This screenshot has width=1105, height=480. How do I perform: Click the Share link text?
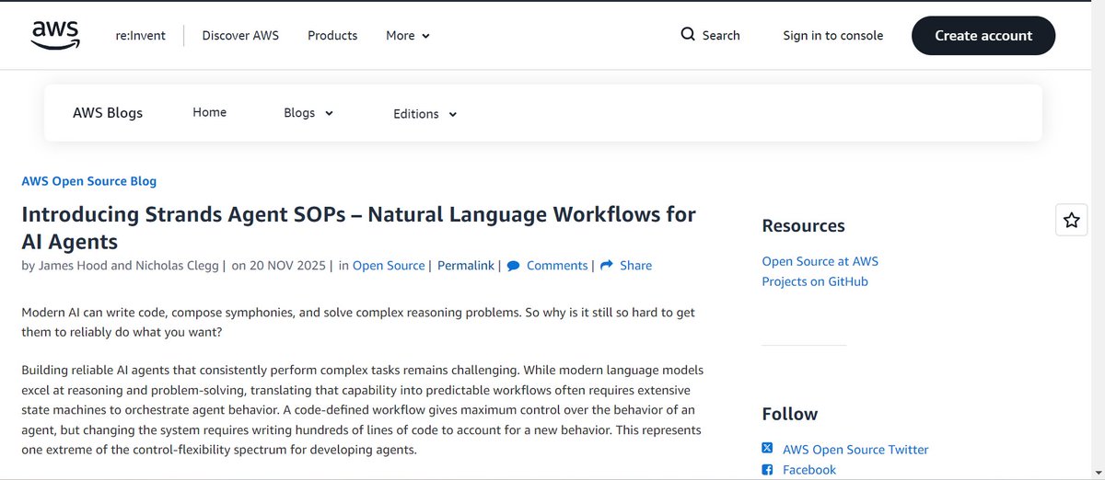click(x=635, y=266)
